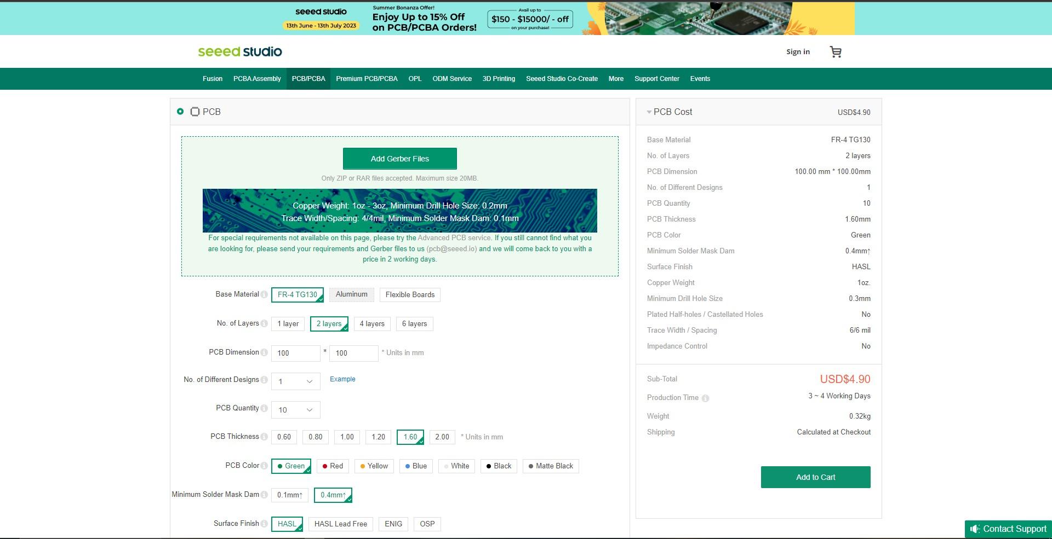Select OSP surface finish
This screenshot has height=539, width=1052.
427,524
